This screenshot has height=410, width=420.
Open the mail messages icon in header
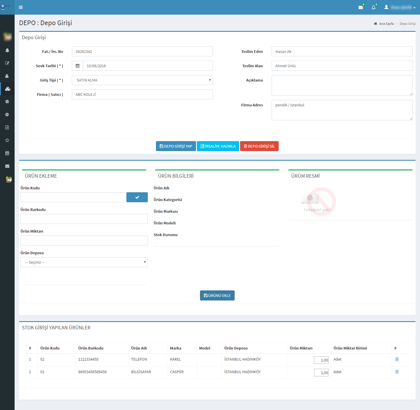click(361, 7)
